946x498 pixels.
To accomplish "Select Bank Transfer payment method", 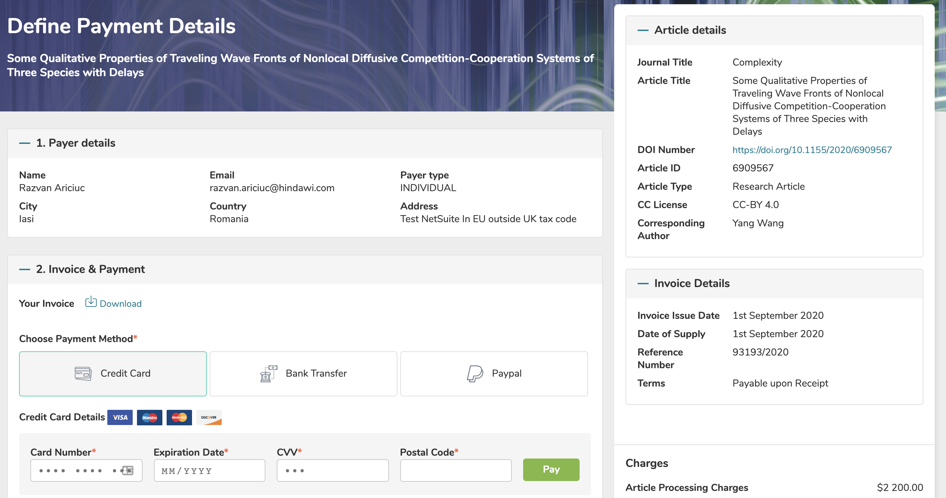I will click(303, 373).
